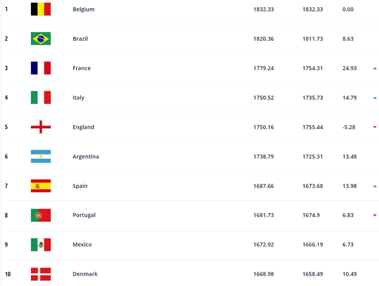379x286 pixels.
Task: Click the Portugal flag icon
Action: point(41,215)
